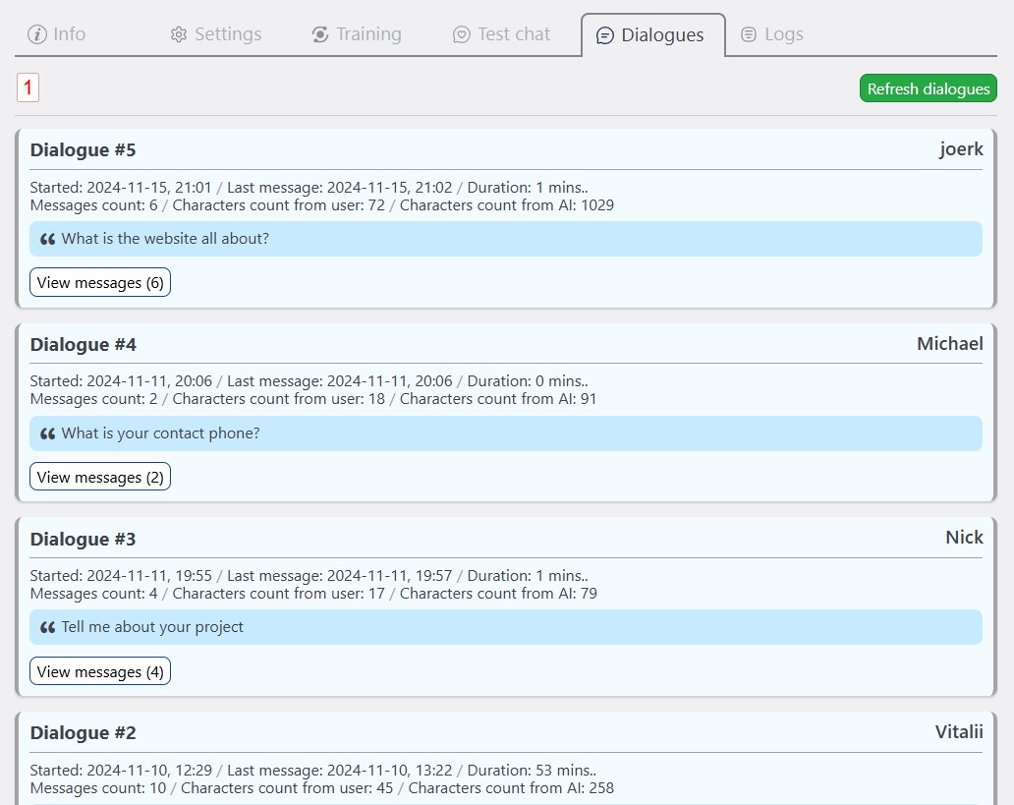The width and height of the screenshot is (1014, 805).
Task: Click 'Duration: 53 mins..' in Dialogue #2
Action: 532,771
